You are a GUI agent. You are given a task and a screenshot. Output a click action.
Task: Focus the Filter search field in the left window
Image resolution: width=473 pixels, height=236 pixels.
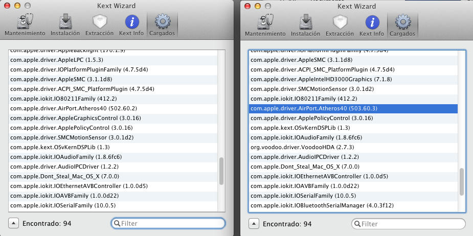point(168,223)
